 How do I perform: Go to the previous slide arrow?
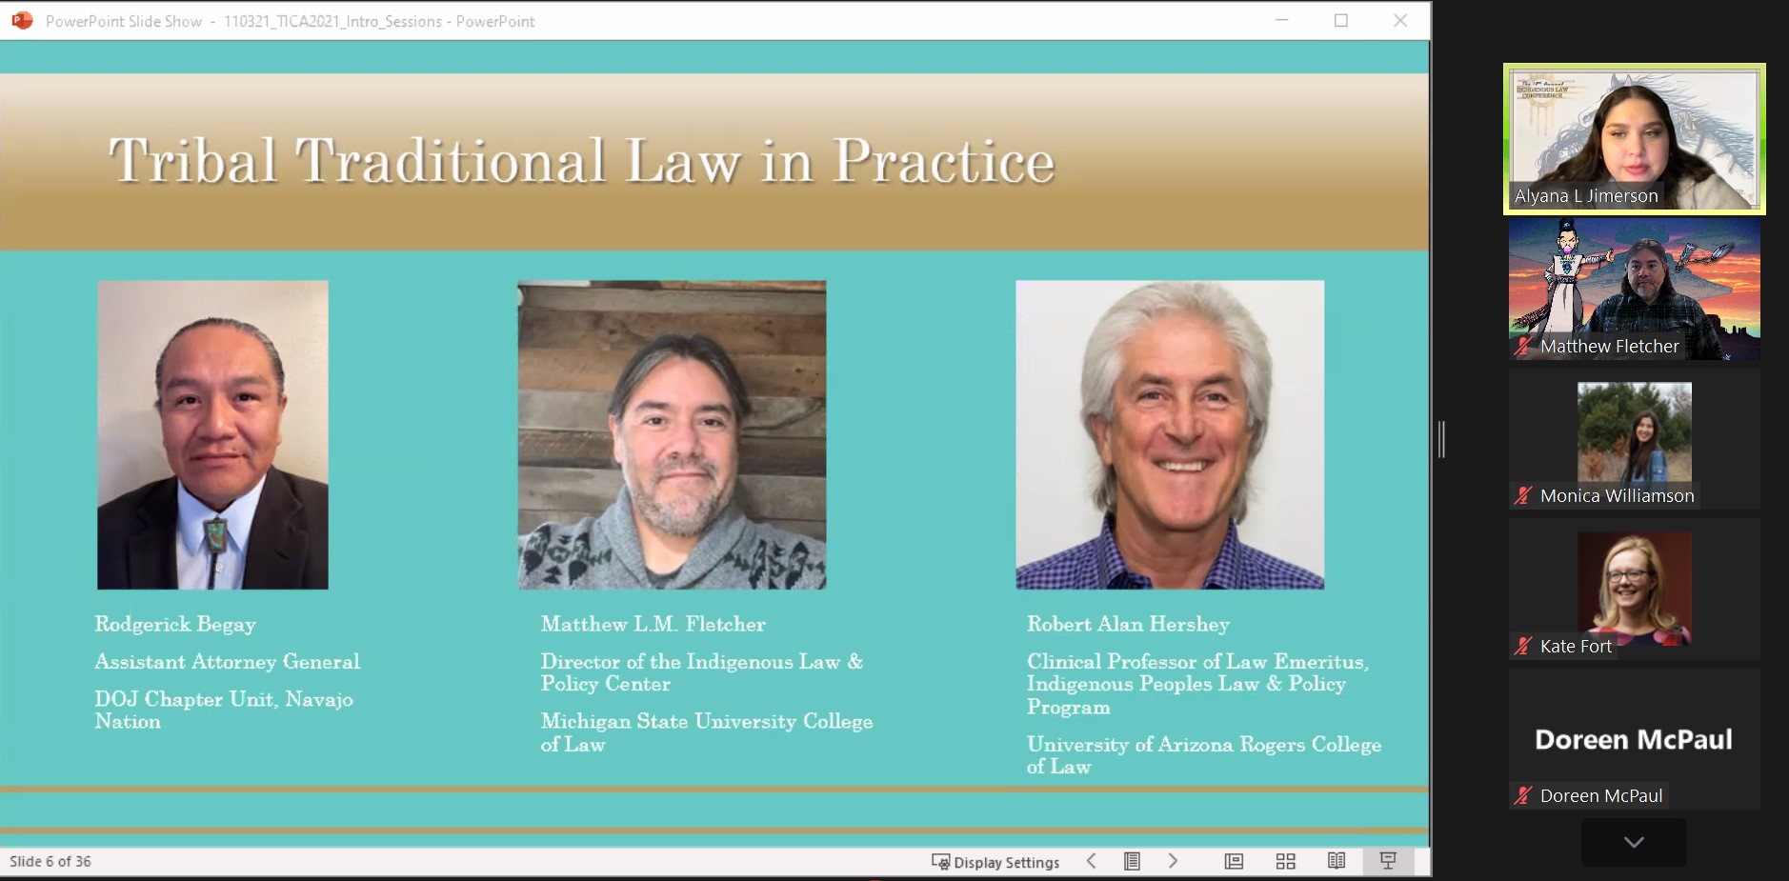click(x=1092, y=861)
